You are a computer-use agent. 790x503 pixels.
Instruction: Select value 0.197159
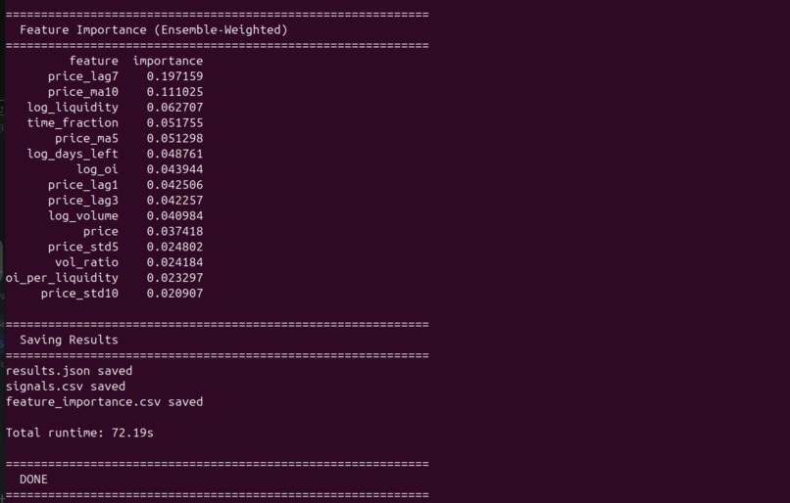pyautogui.click(x=174, y=76)
